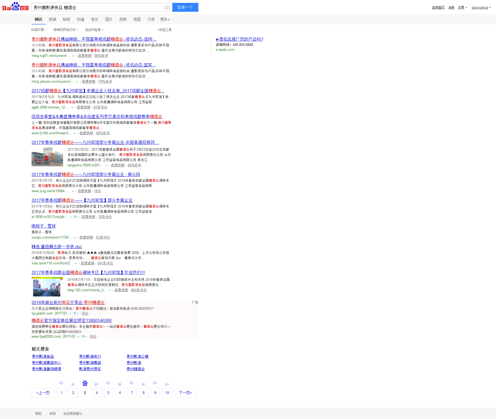The height and width of the screenshot is (419, 496).
Task: Open 深圳虫草堂&丰惠堂 result title
Action: click(97, 117)
